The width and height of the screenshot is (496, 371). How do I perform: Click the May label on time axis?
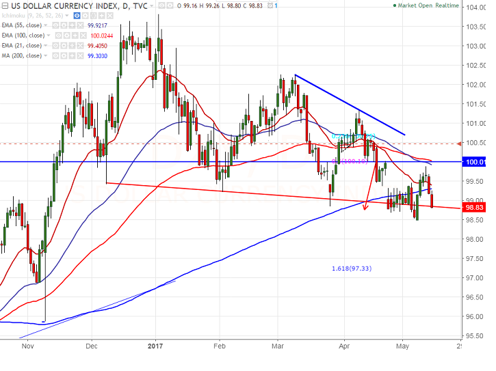click(402, 346)
